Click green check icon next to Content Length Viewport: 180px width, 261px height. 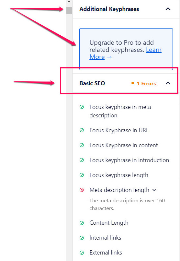[x=82, y=223]
